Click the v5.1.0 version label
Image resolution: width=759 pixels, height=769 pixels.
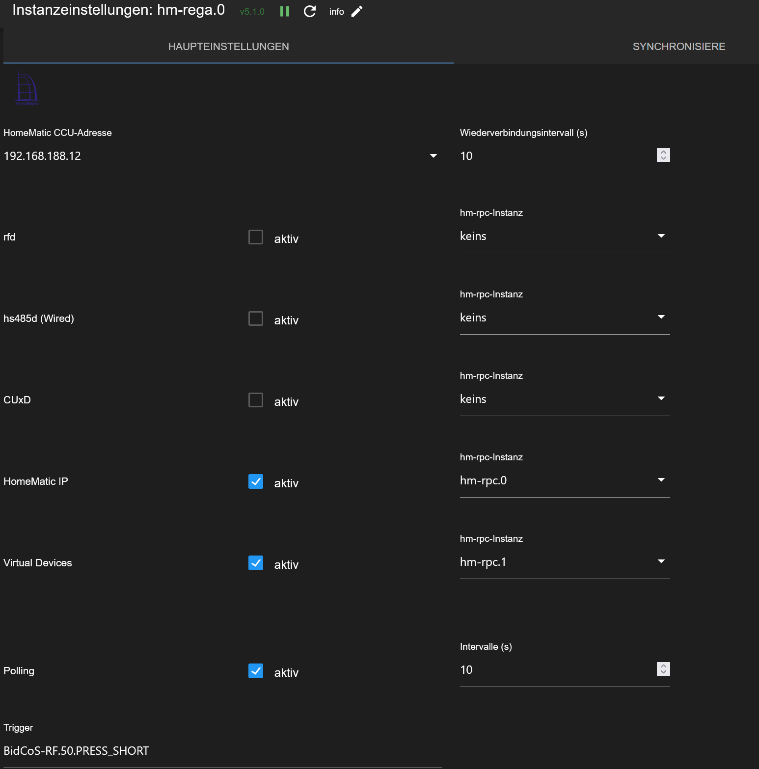click(x=252, y=12)
